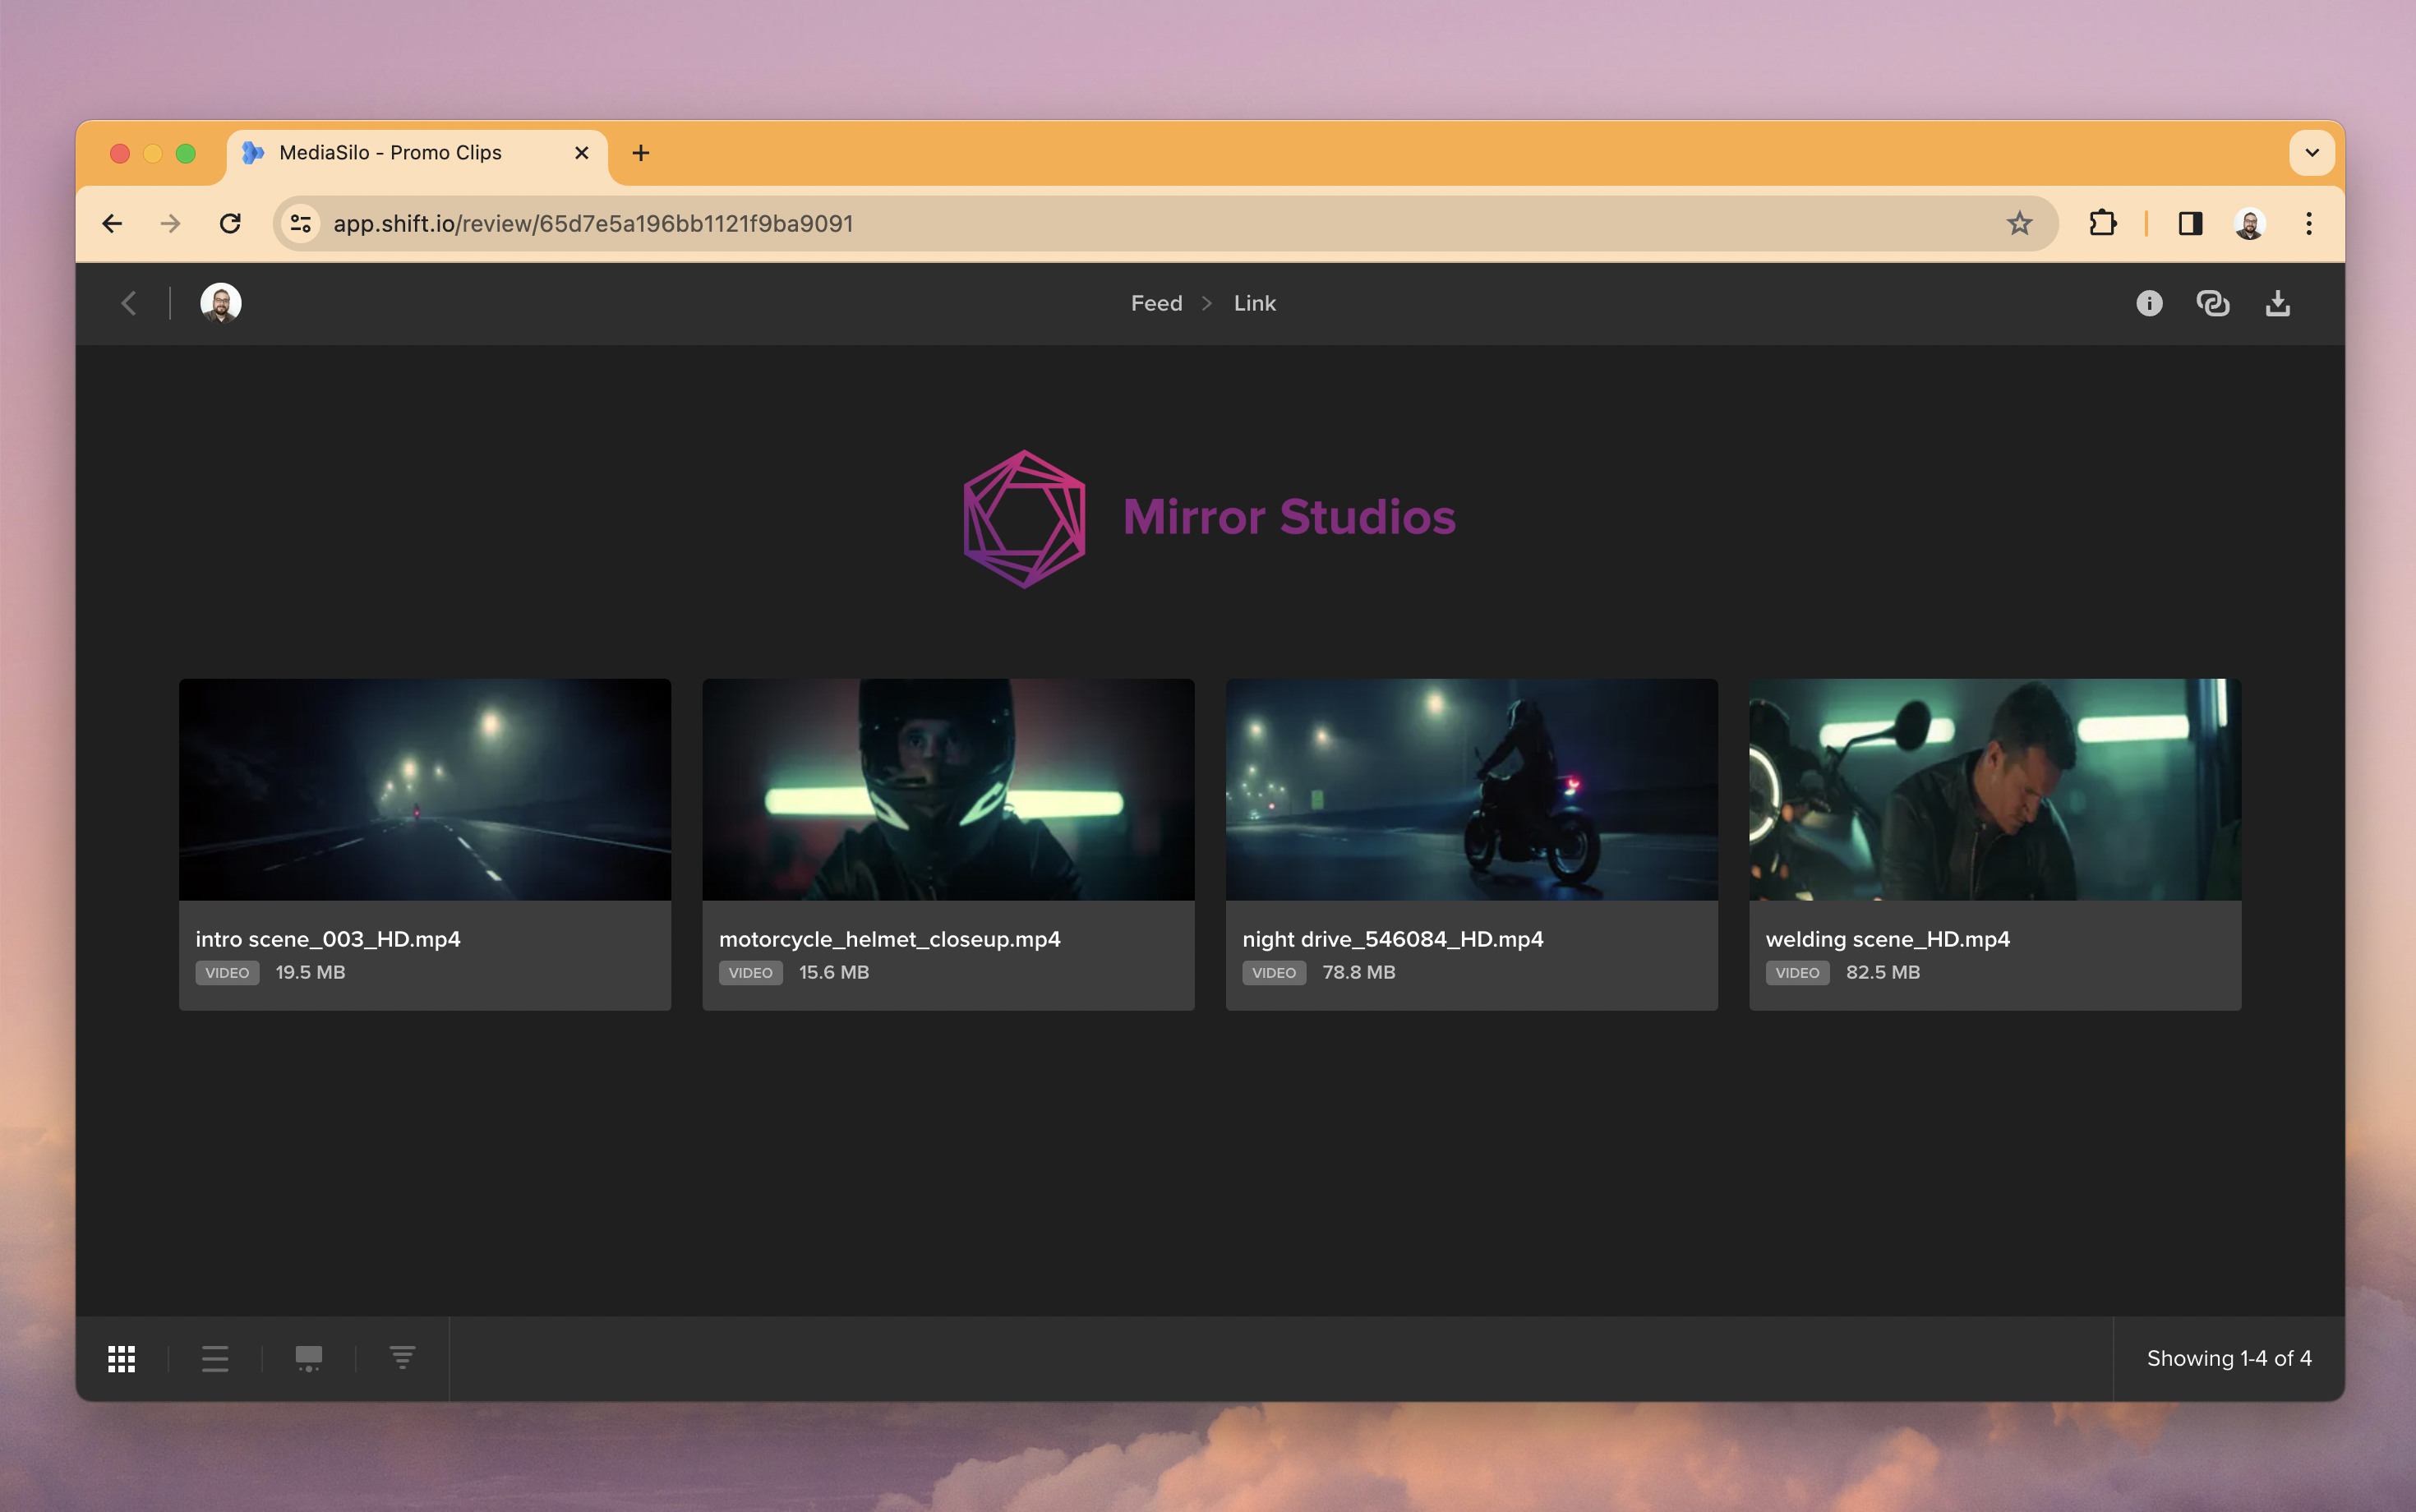2416x1512 pixels.
Task: Click the address bar URL
Action: point(593,223)
